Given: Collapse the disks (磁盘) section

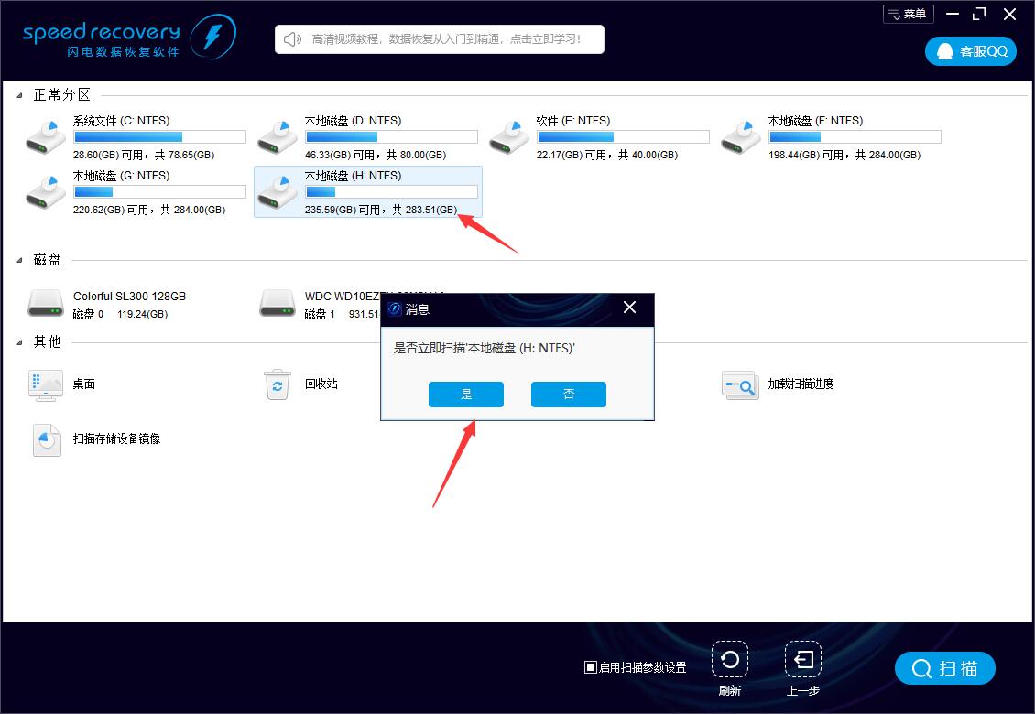Looking at the screenshot, I should (x=20, y=261).
